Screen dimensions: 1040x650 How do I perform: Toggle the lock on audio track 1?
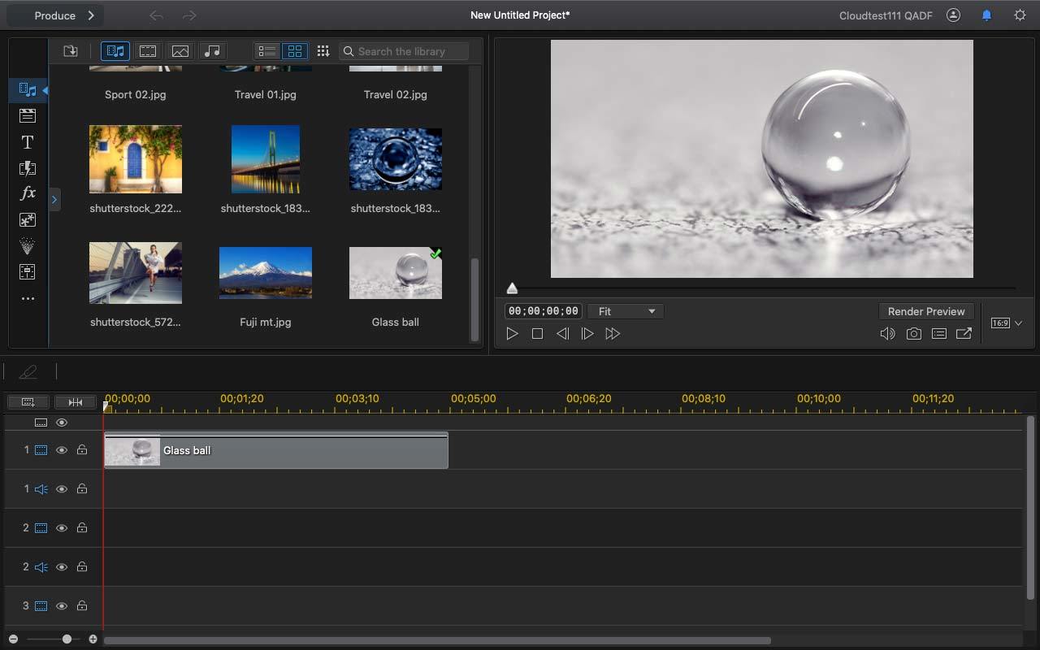tap(82, 489)
